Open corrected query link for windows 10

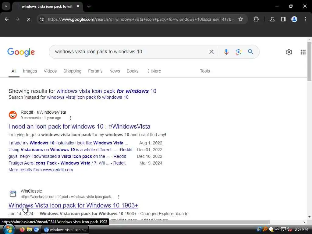106,91
